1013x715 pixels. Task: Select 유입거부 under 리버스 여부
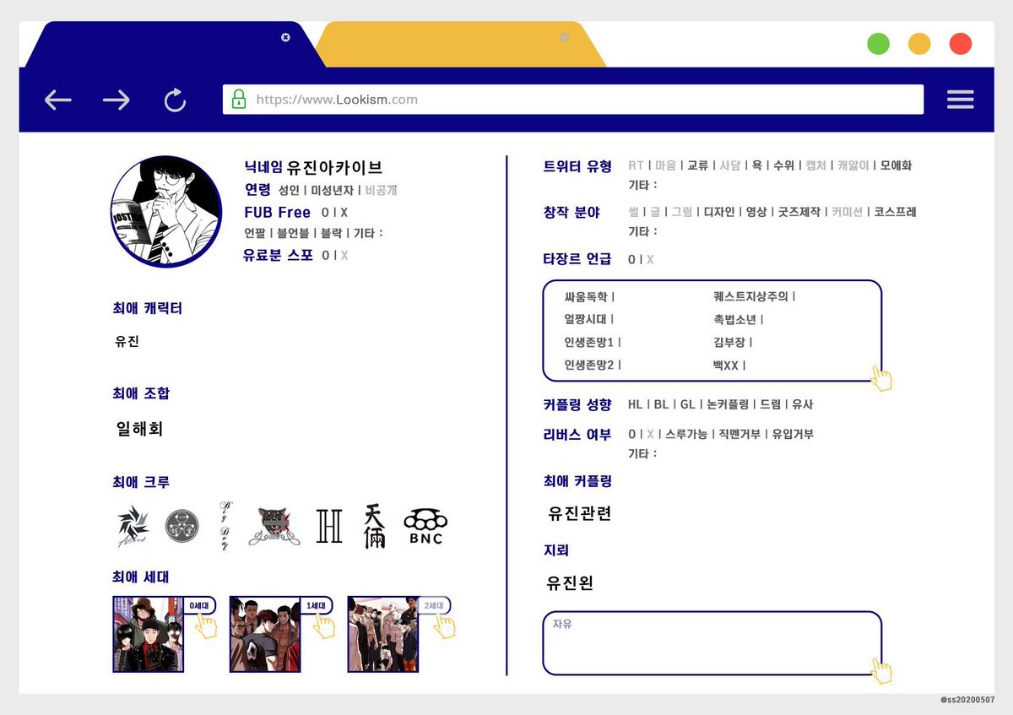coord(794,434)
